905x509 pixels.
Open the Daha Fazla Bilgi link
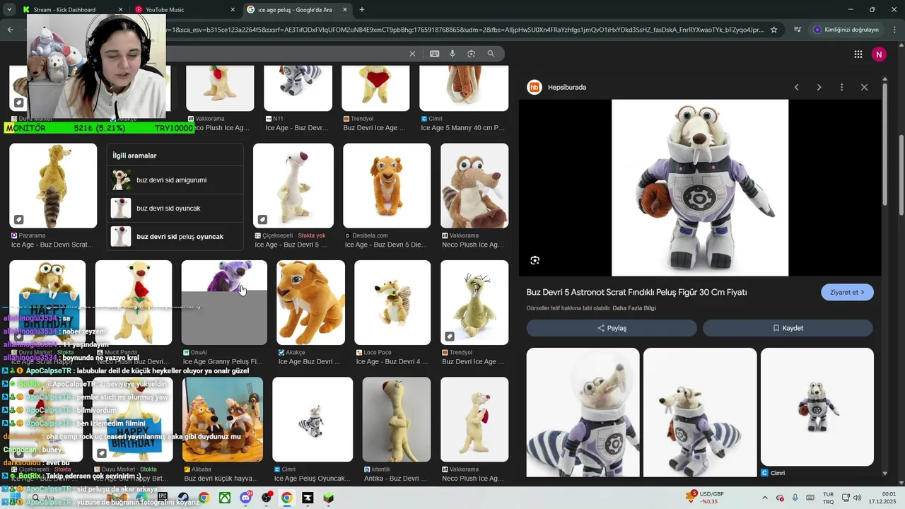(634, 308)
